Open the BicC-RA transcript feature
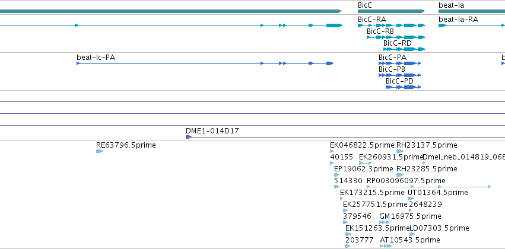The height and width of the screenshot is (249, 505). [x=391, y=25]
